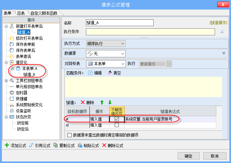This screenshot has height=163, width=231.
Task: Expand the 数据源 section double chevron
Action: point(224,53)
